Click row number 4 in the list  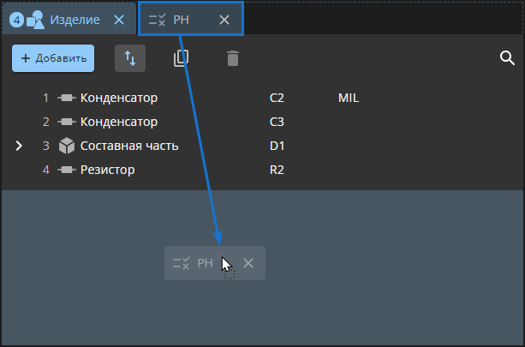[x=46, y=170]
